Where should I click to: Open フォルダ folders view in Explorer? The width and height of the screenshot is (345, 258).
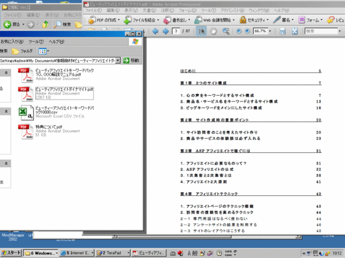(22, 51)
